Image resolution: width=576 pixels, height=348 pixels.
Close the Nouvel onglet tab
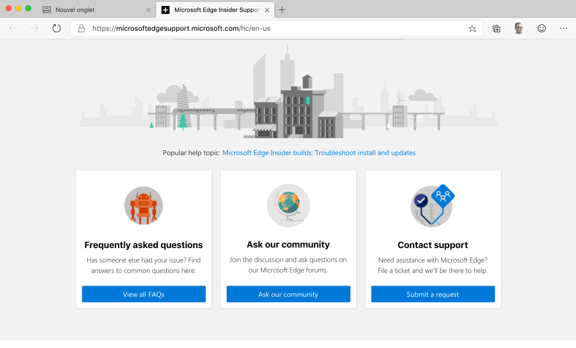(x=148, y=10)
